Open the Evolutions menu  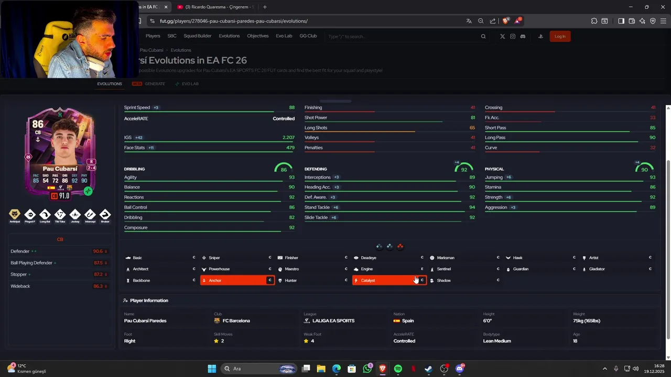click(x=229, y=36)
